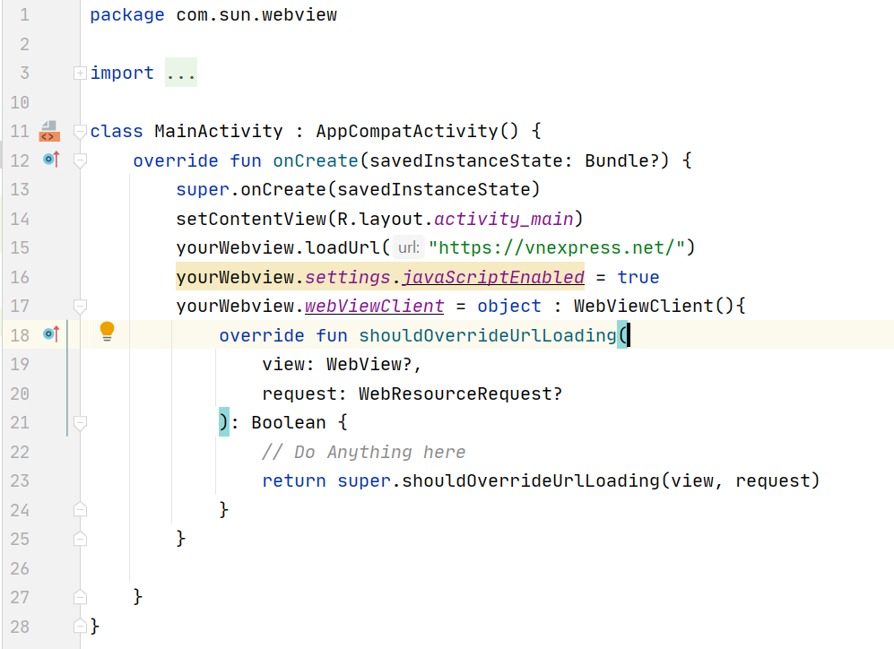Image resolution: width=894 pixels, height=649 pixels.
Task: Click the javaScriptEnabled property
Action: (x=493, y=277)
